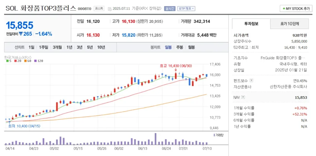Viewport: 316px width, 156px height.
Task: Click the red 20-day moving average legend
Action: click(17, 61)
